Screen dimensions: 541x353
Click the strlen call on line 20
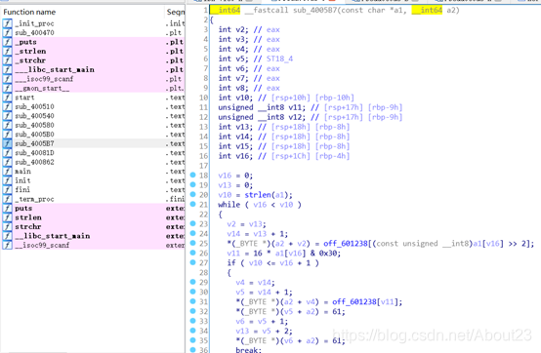coord(258,195)
